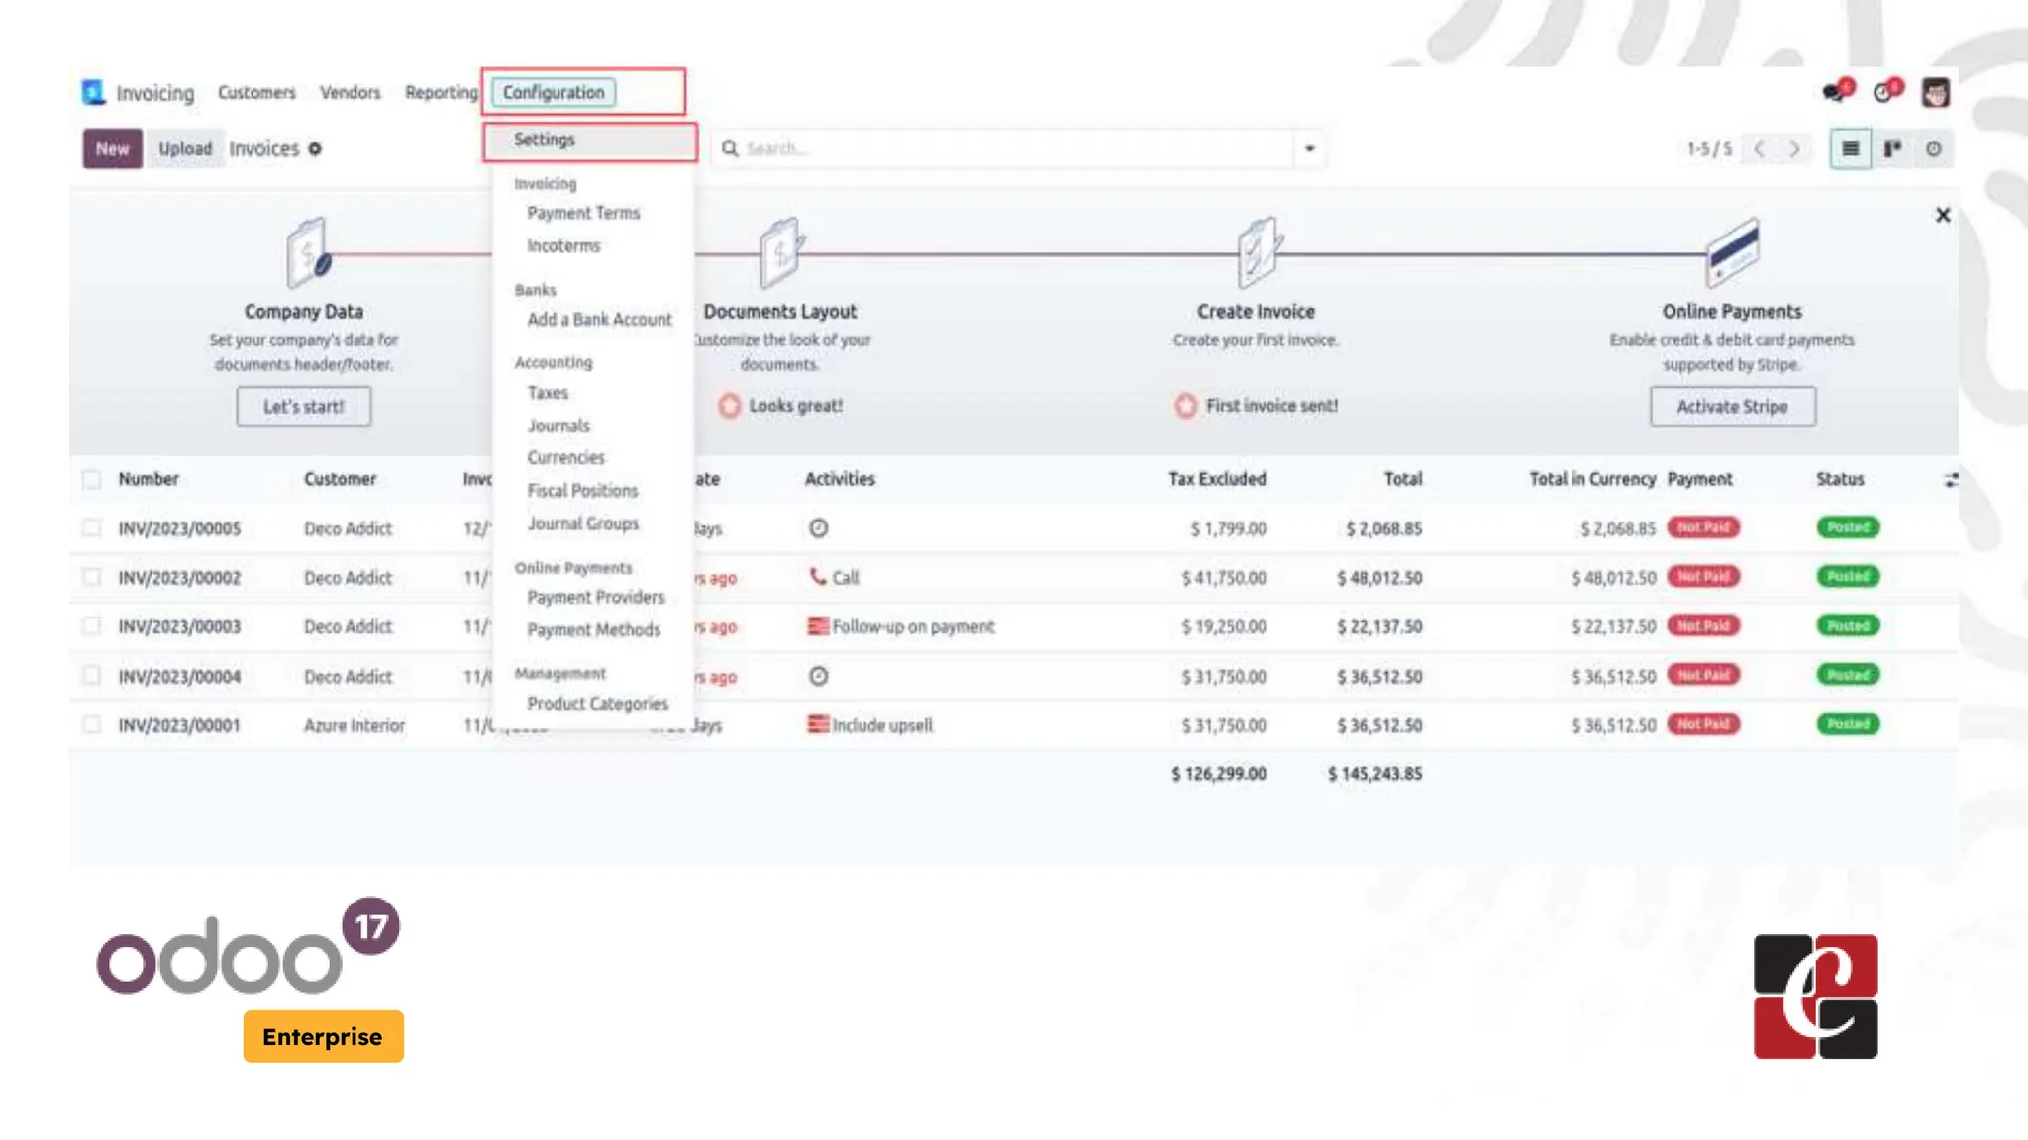2028x1140 pixels.
Task: Switch to list view icon
Action: tap(1850, 148)
